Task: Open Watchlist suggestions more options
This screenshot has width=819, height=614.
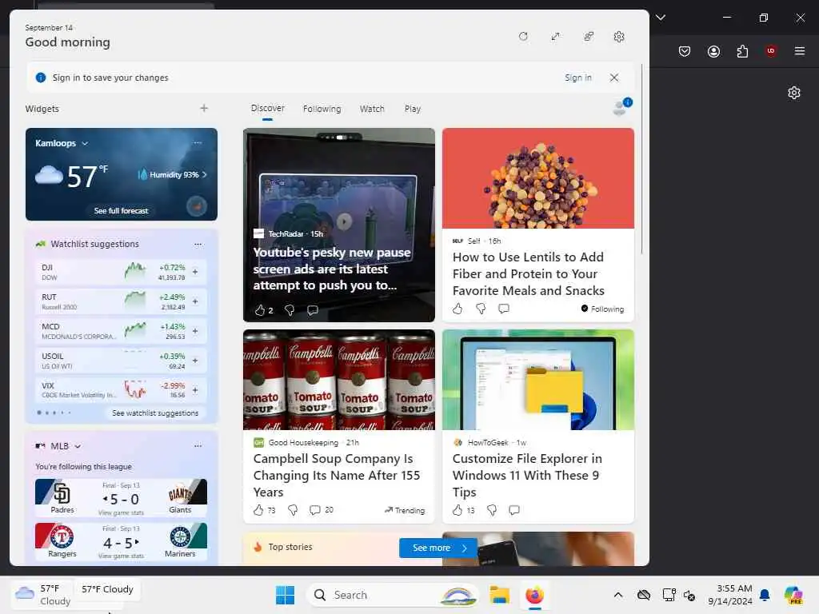Action: coord(198,244)
